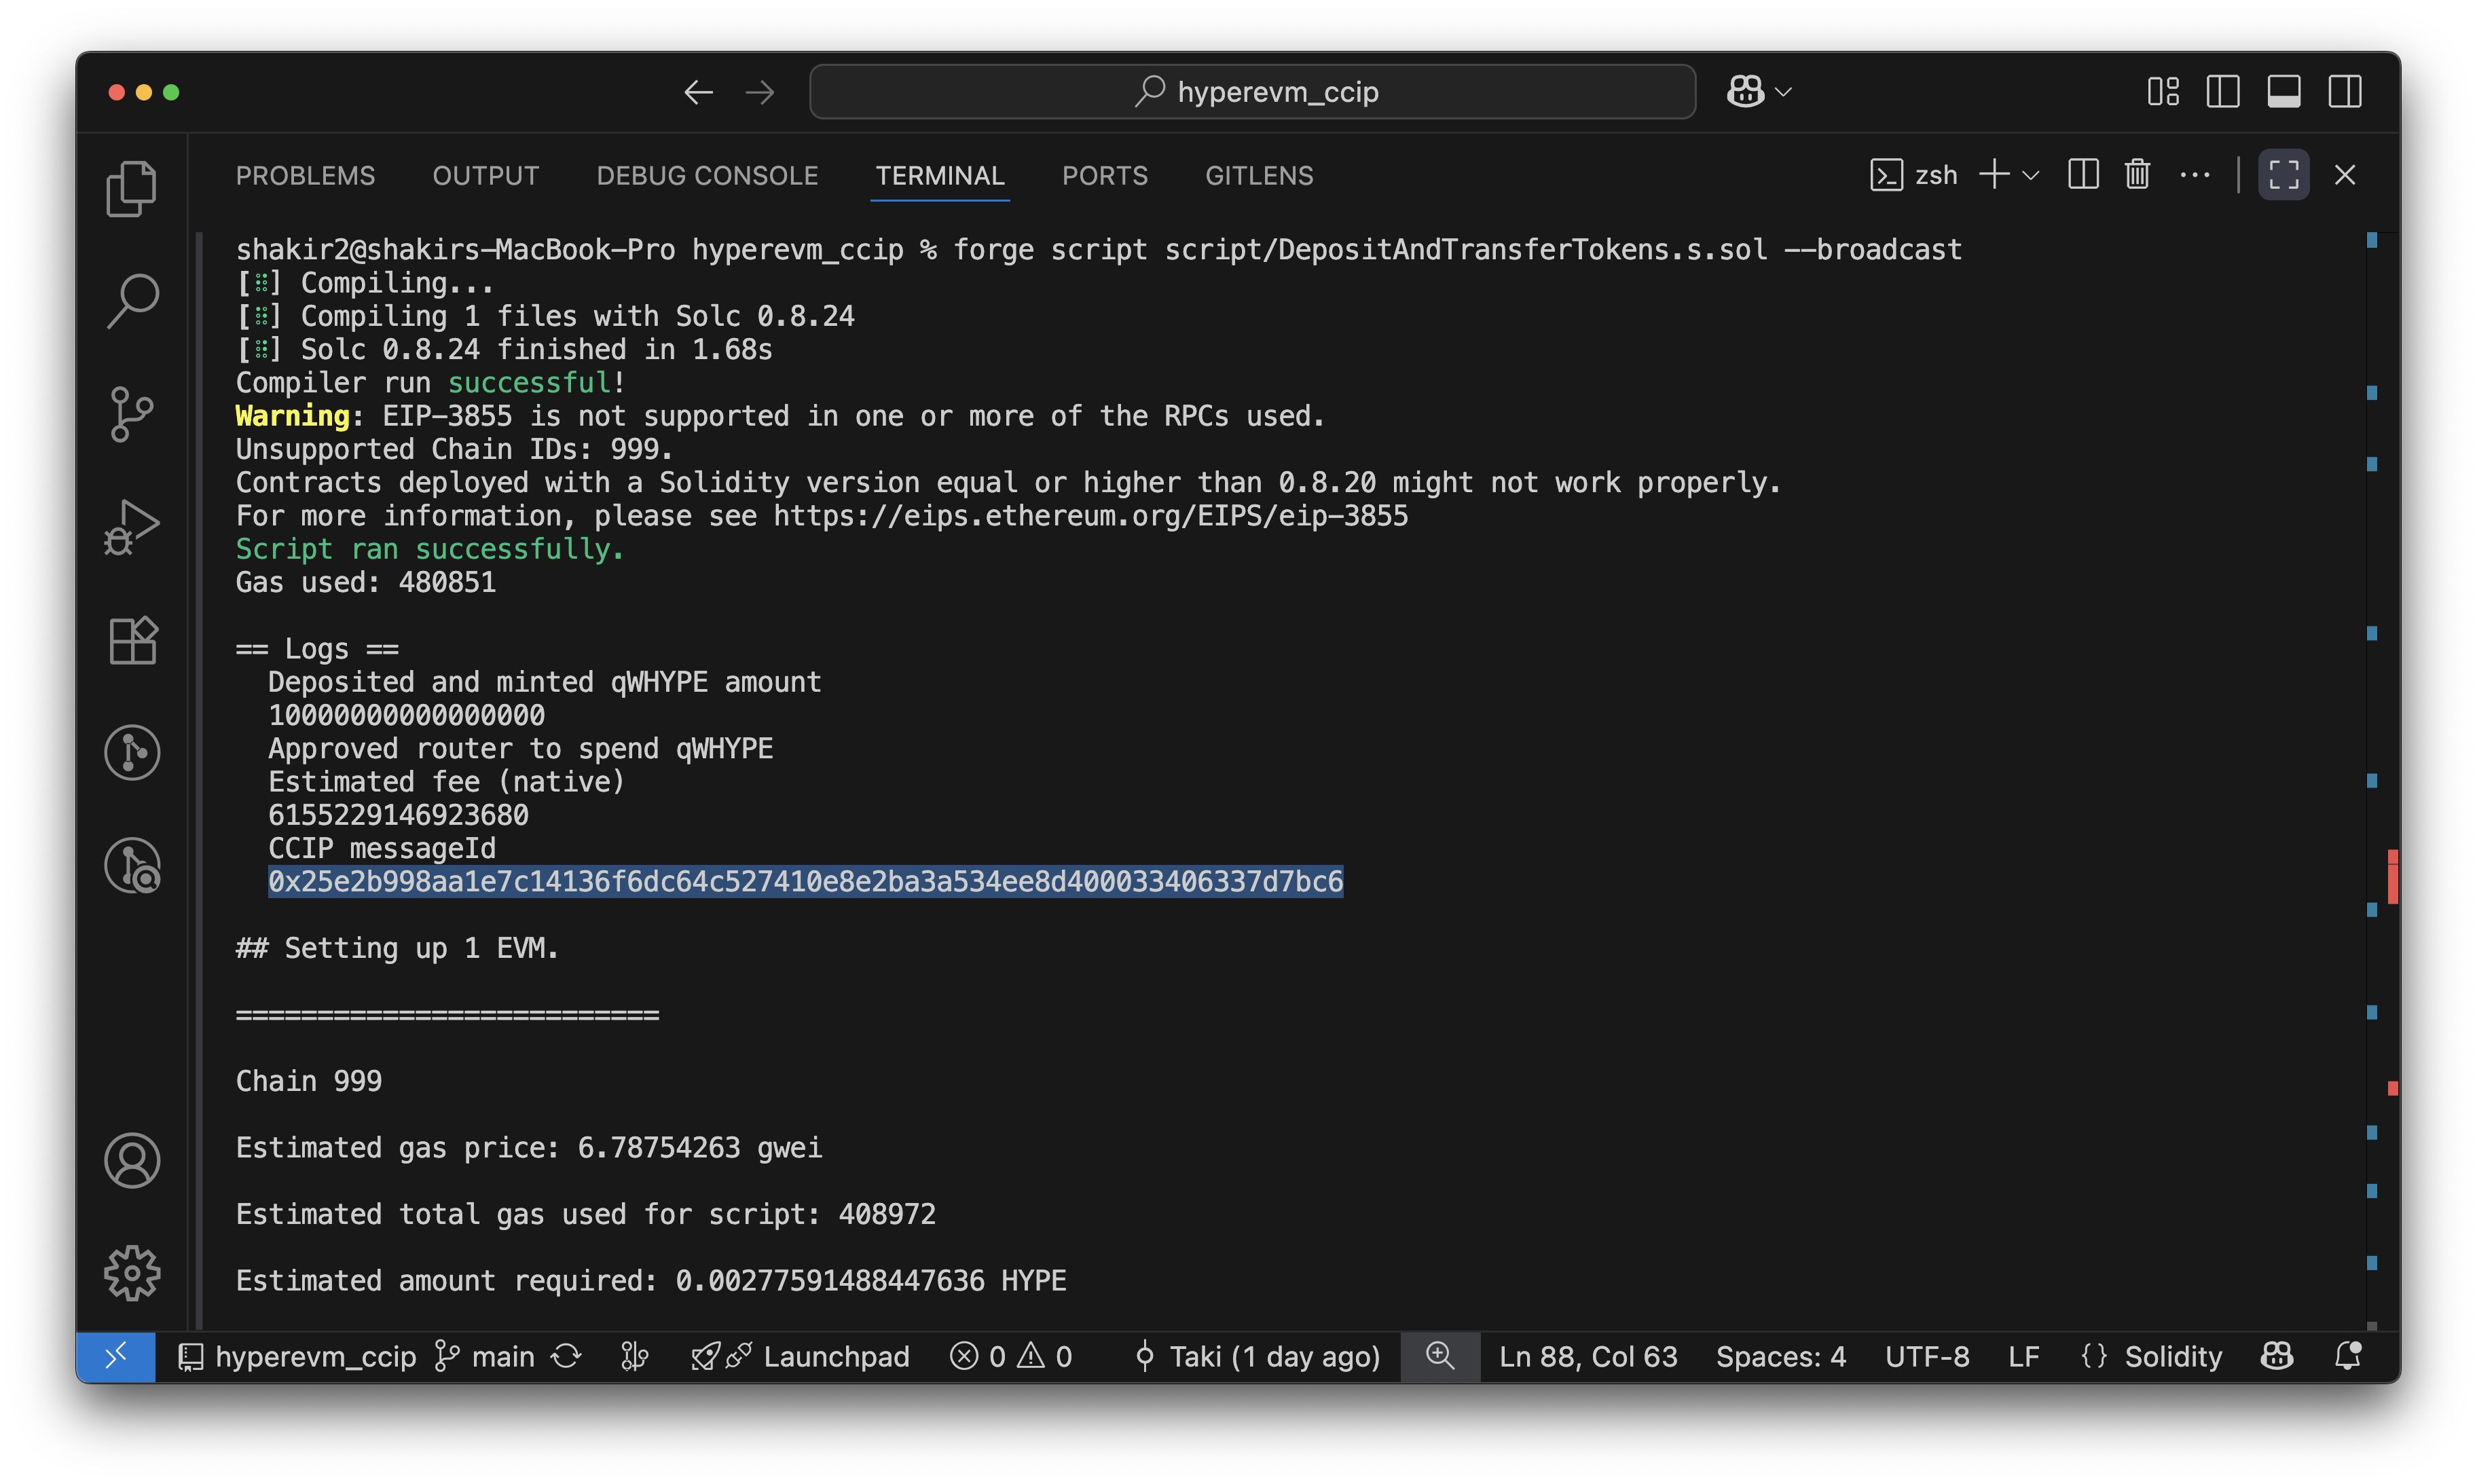Toggle secondary side bar visibility
This screenshot has width=2477, height=1484.
[2344, 92]
